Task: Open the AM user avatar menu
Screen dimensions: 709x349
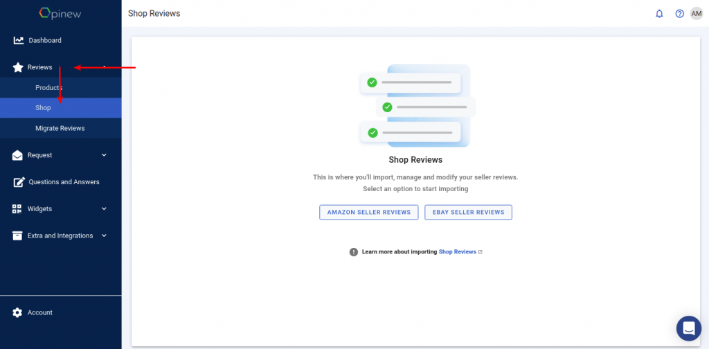Action: 697,14
